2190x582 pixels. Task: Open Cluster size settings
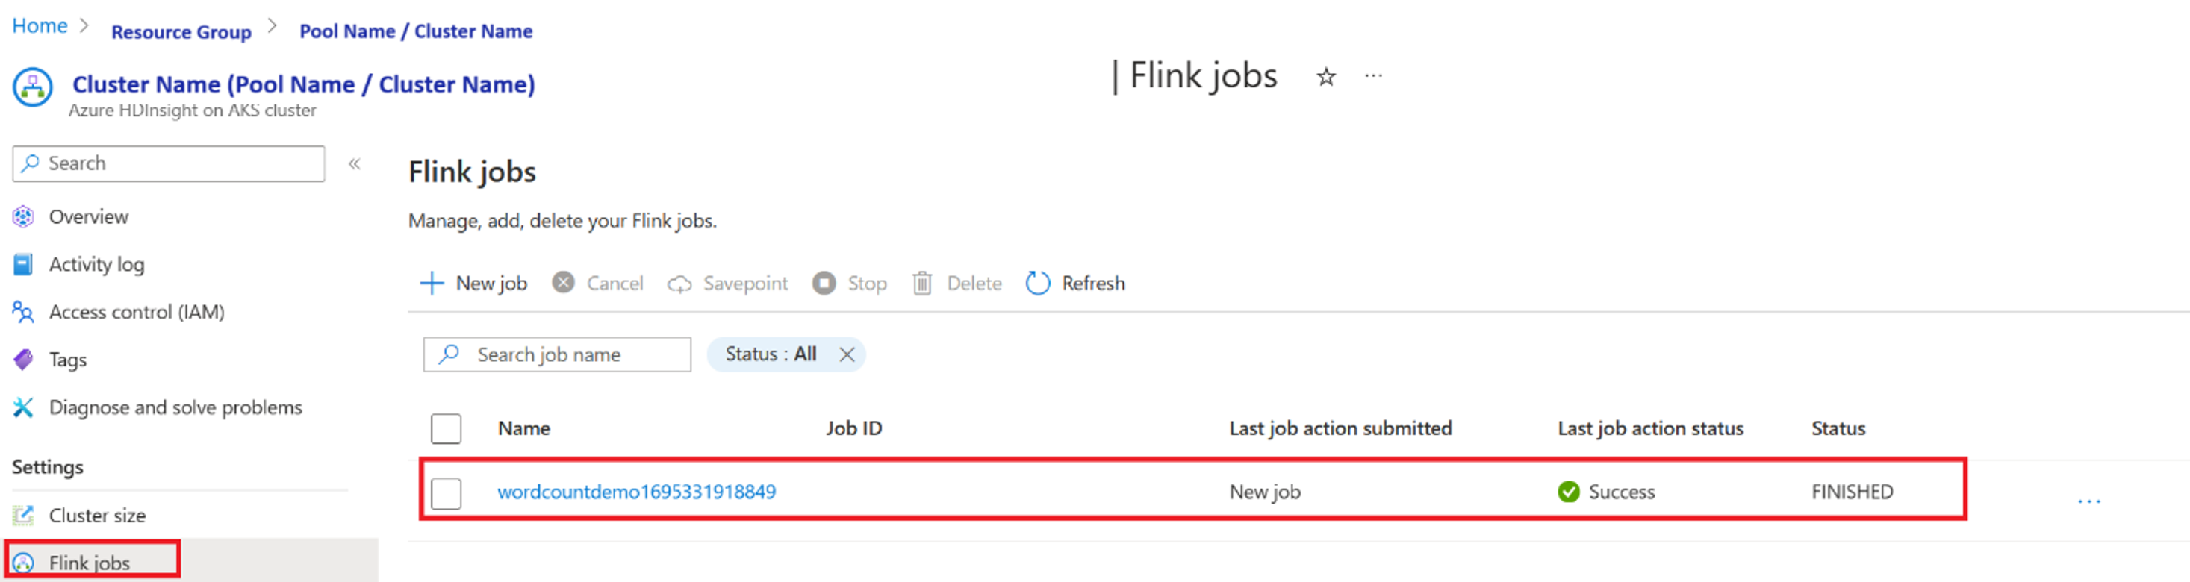(x=97, y=515)
